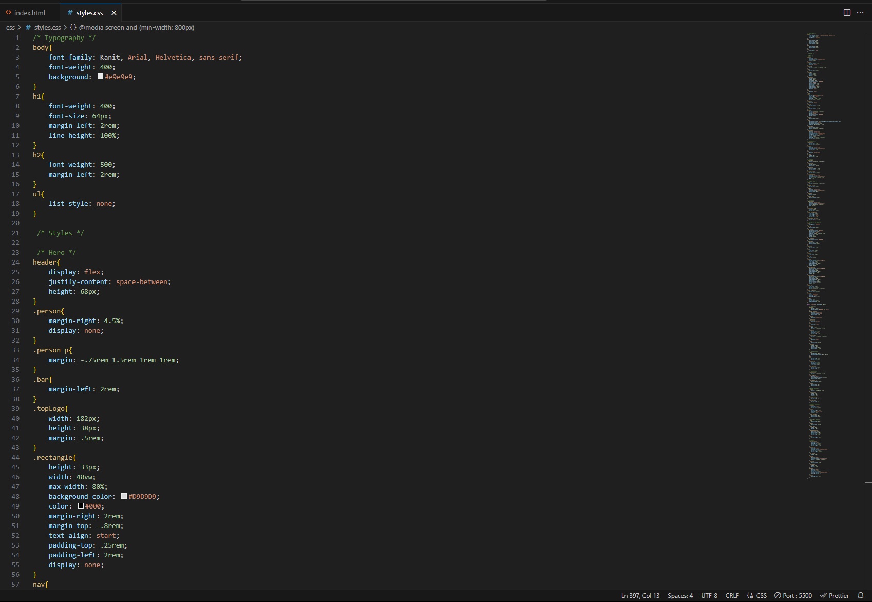Viewport: 872px width, 602px height.
Task: Click the Prettier status bar item
Action: coord(835,596)
